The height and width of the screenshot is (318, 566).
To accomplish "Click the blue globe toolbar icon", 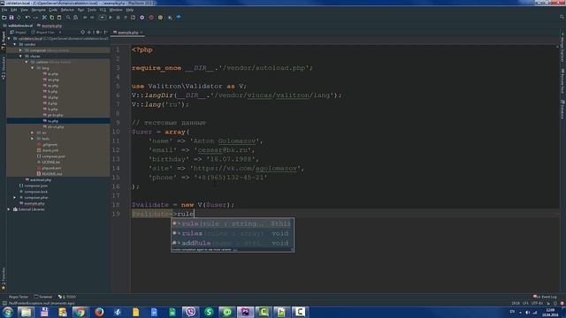I will coord(179,18).
